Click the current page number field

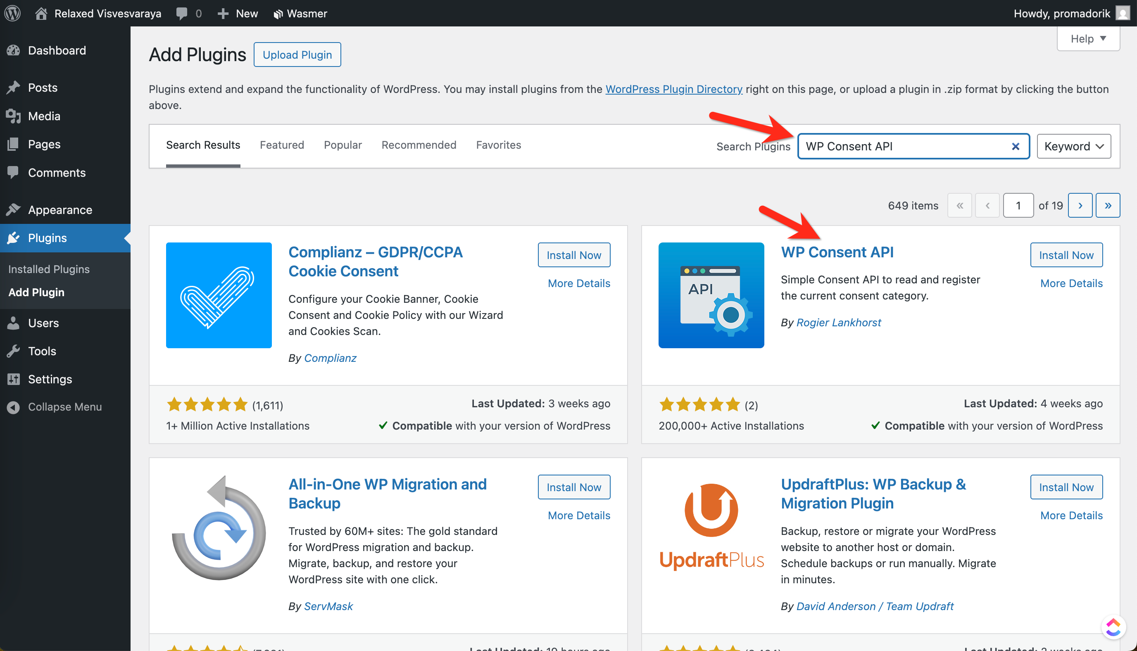pyautogui.click(x=1018, y=205)
